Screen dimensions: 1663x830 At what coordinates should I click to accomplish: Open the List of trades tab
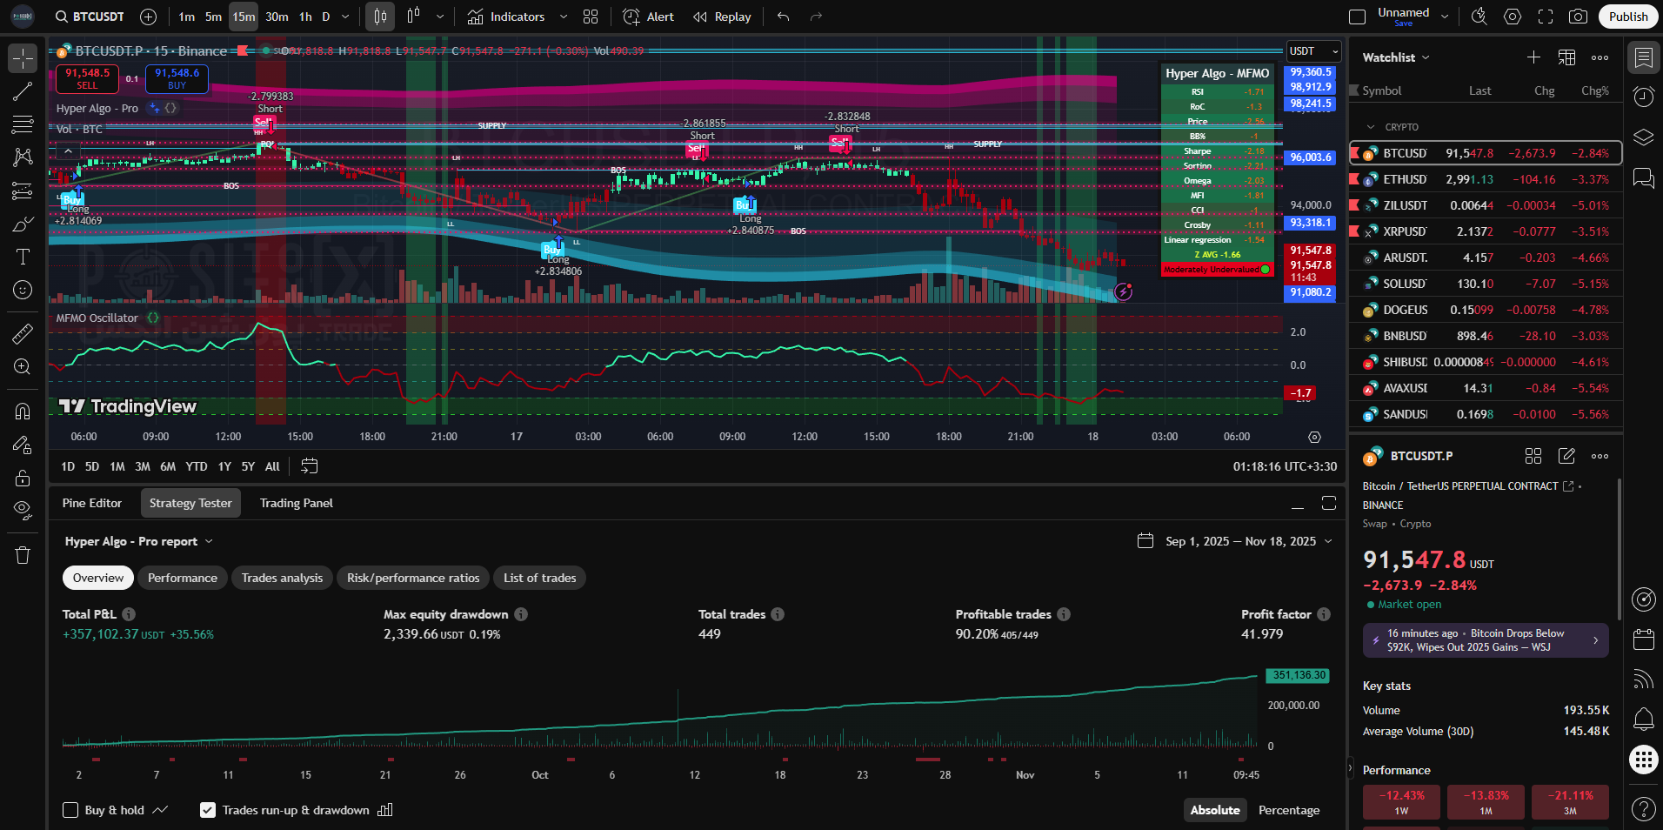[x=539, y=578]
